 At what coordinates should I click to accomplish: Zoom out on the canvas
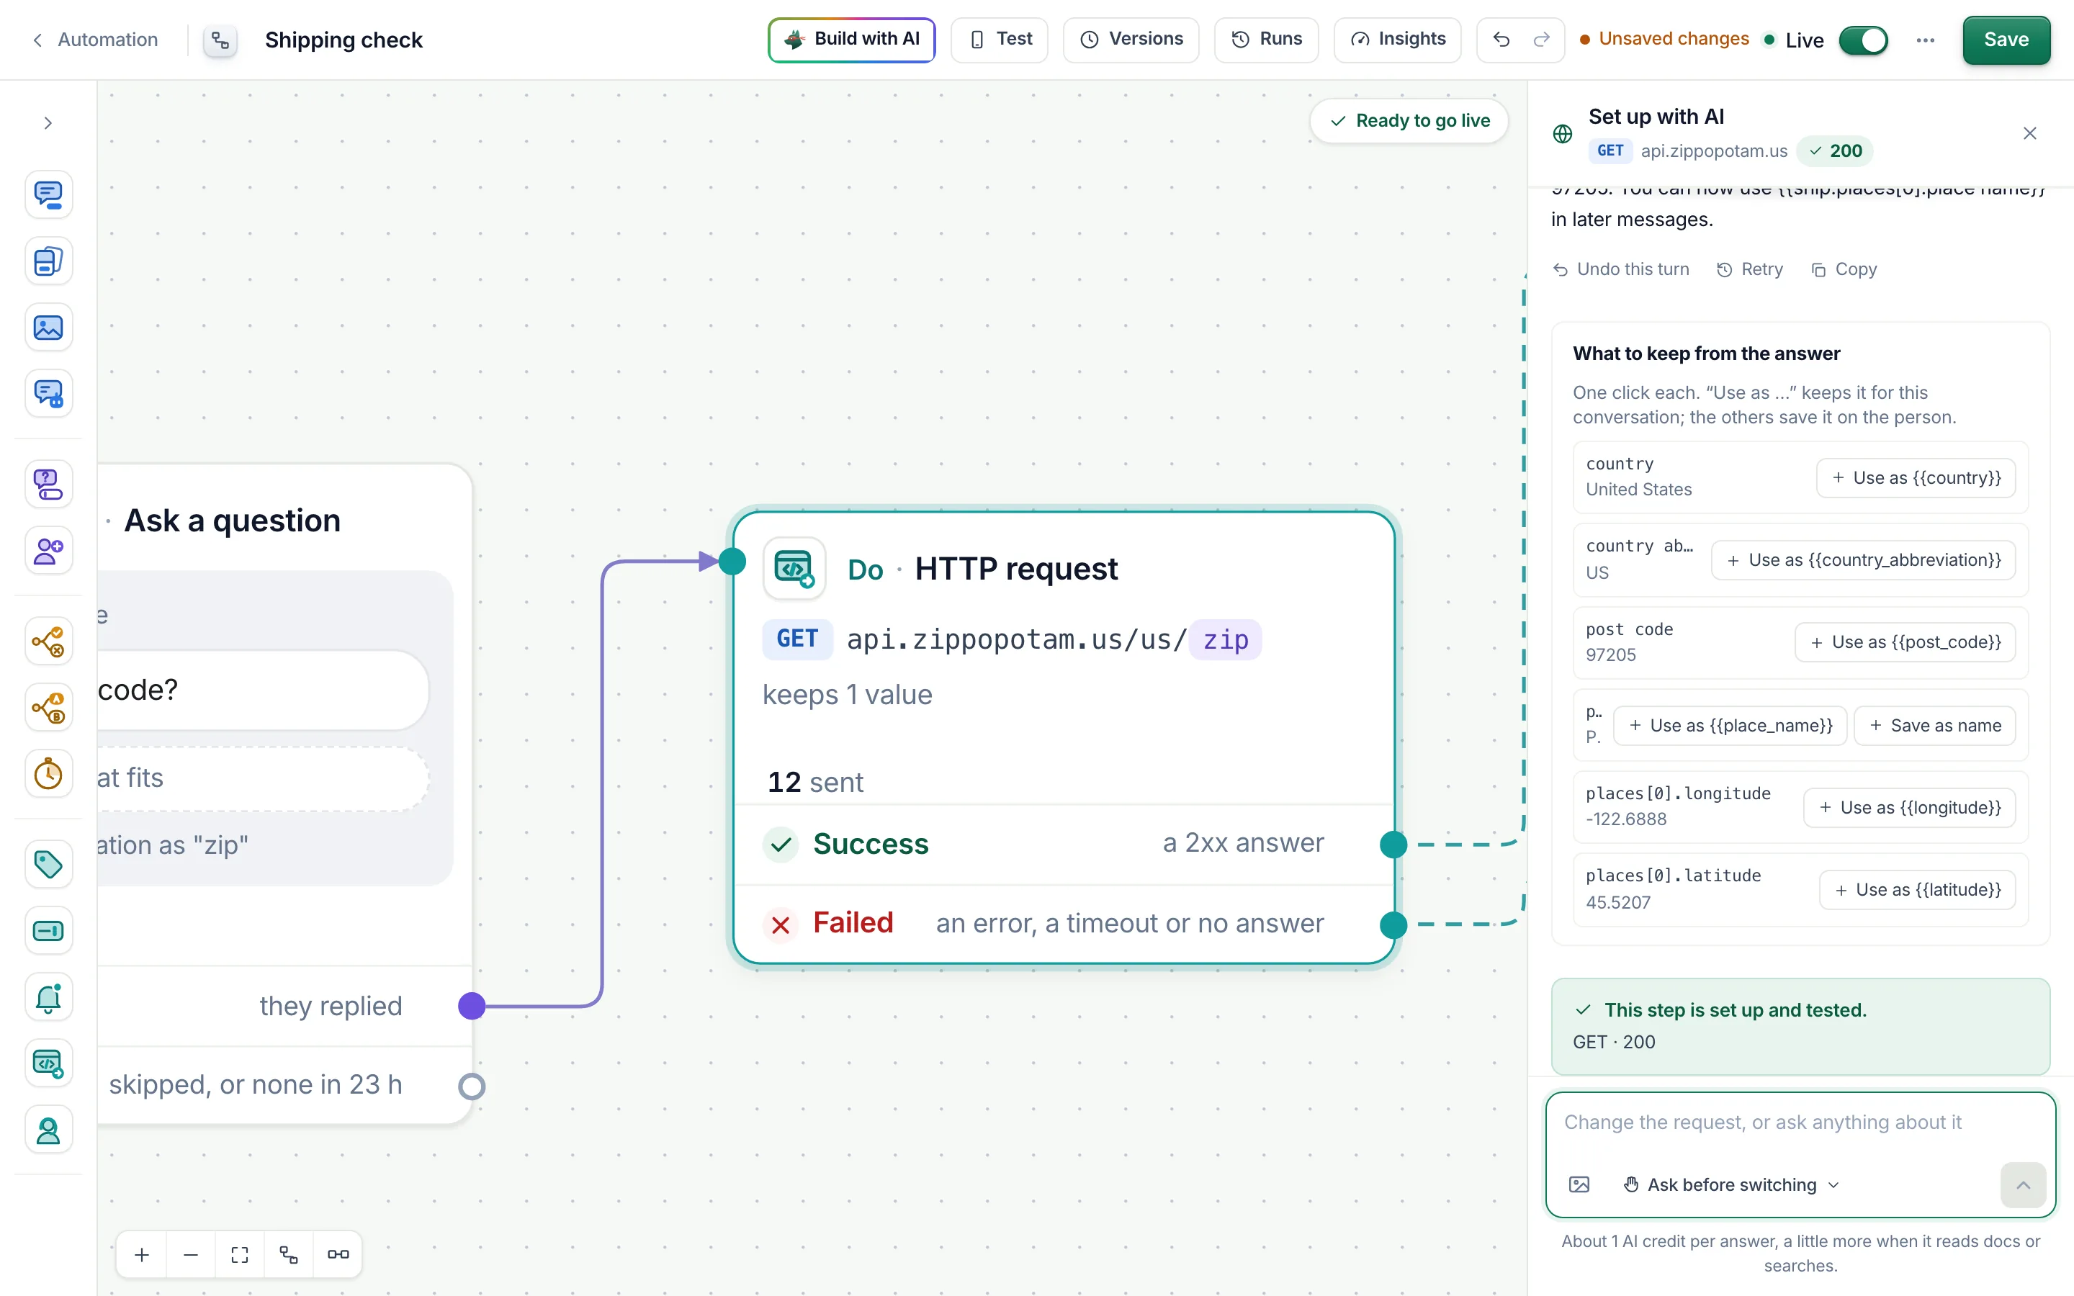click(x=190, y=1255)
